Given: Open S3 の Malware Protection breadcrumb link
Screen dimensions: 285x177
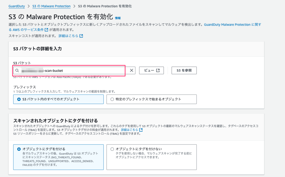Looking at the screenshot, I should coord(51,6).
